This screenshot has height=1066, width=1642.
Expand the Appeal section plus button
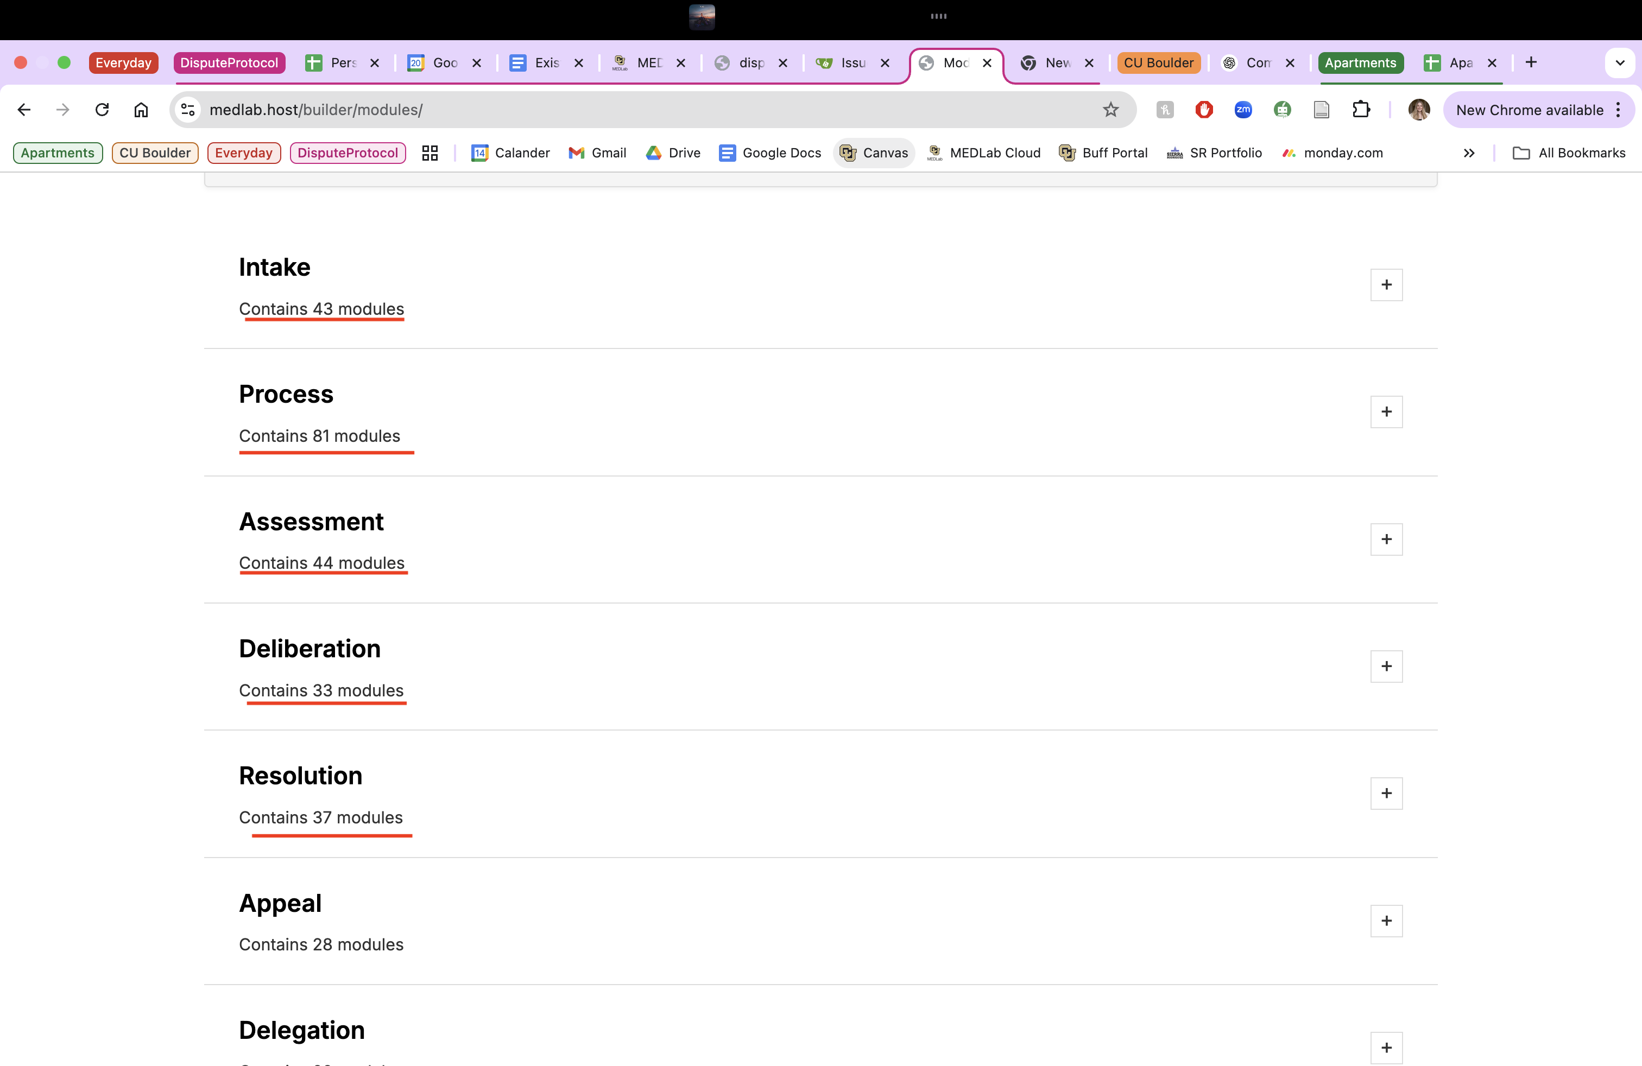1386,921
